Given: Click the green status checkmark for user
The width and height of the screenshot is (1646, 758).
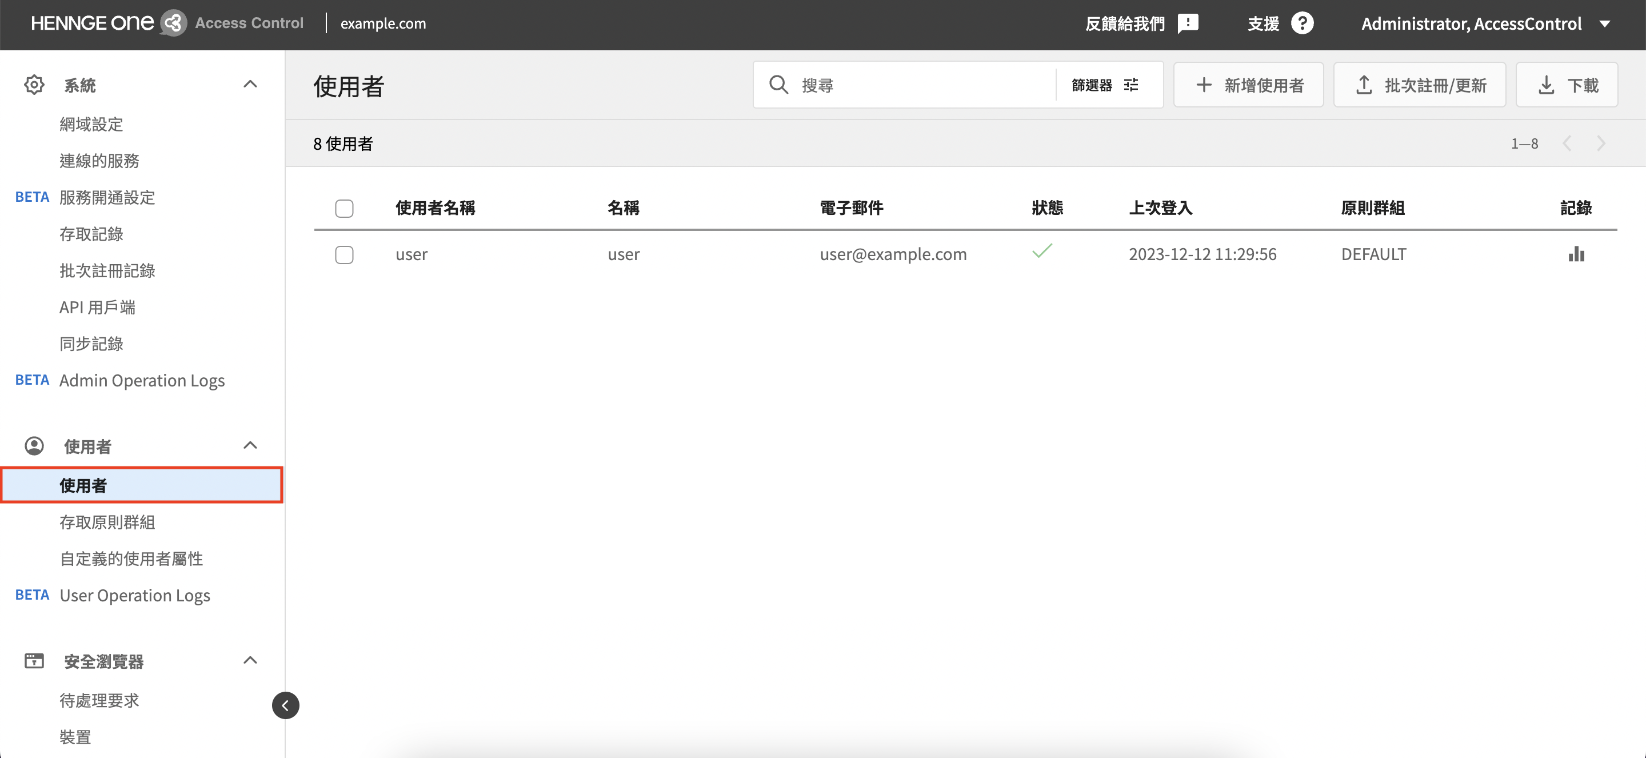Looking at the screenshot, I should (x=1042, y=250).
